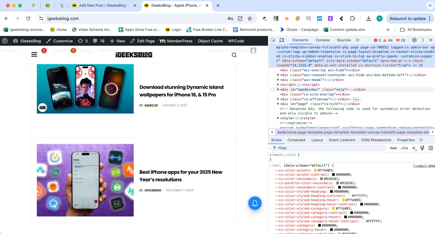
Task: Switch to the Sources tab
Action: pyautogui.click(x=344, y=40)
